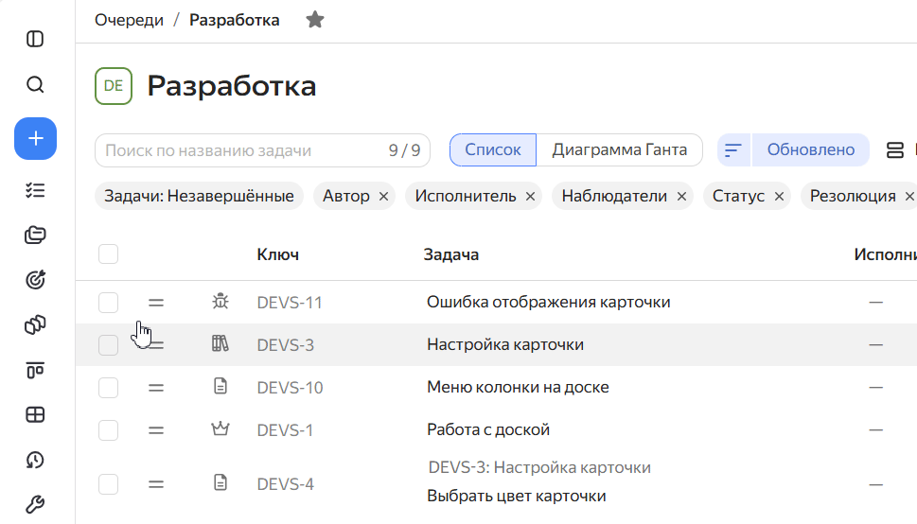Open task key DEVS-3

[x=286, y=345]
